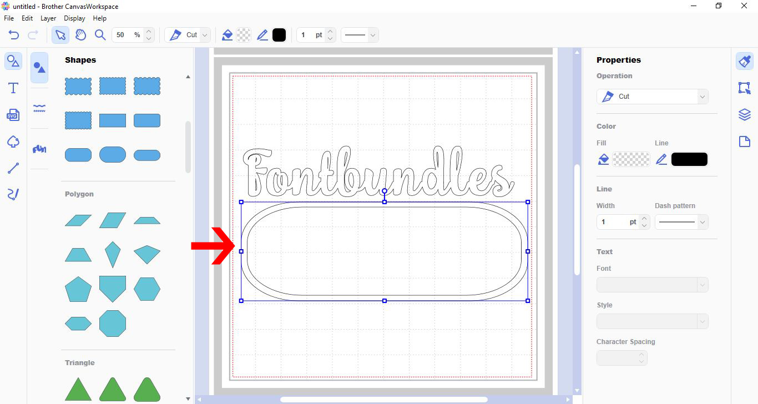Open the Shapes category in left sidebar
Viewport: 758px width, 404px height.
(x=13, y=61)
